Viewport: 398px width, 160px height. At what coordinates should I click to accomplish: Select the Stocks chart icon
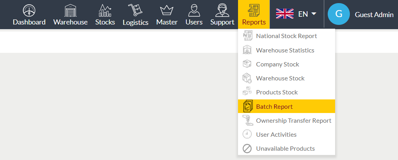click(105, 10)
